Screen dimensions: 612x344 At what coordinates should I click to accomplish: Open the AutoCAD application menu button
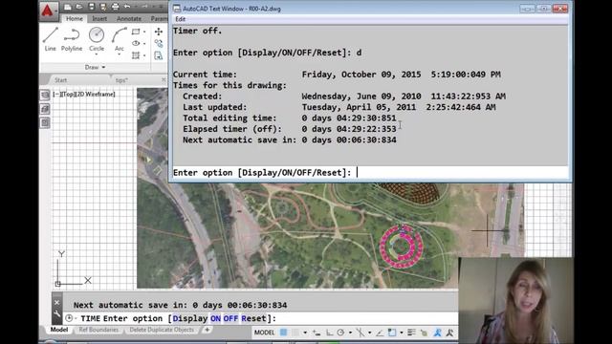[x=48, y=11]
